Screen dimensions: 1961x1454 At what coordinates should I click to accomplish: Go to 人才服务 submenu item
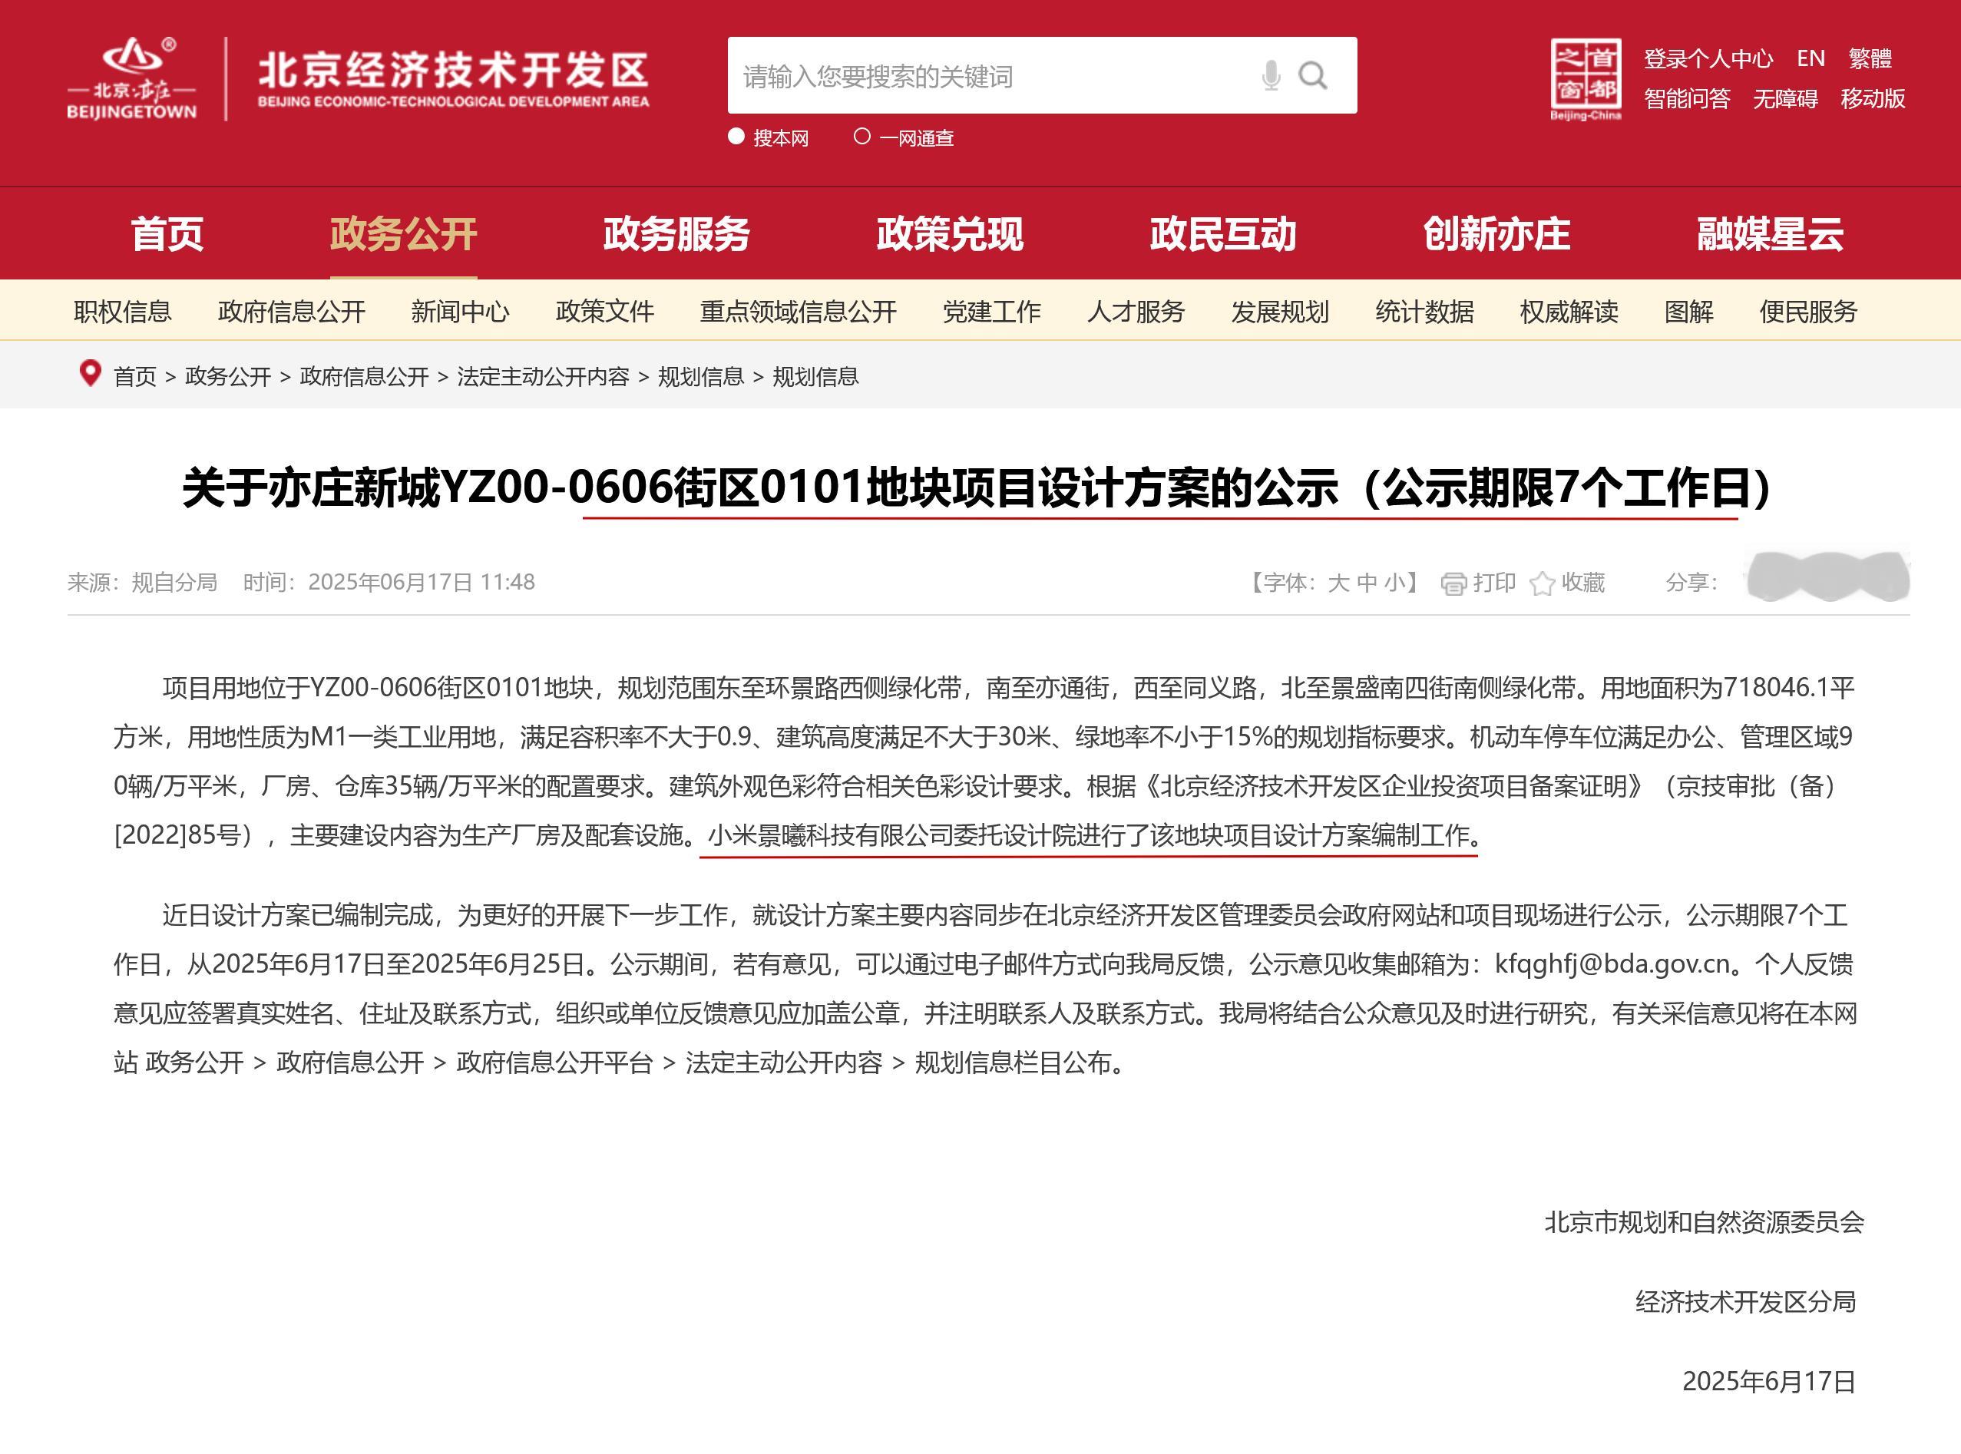(x=1136, y=312)
